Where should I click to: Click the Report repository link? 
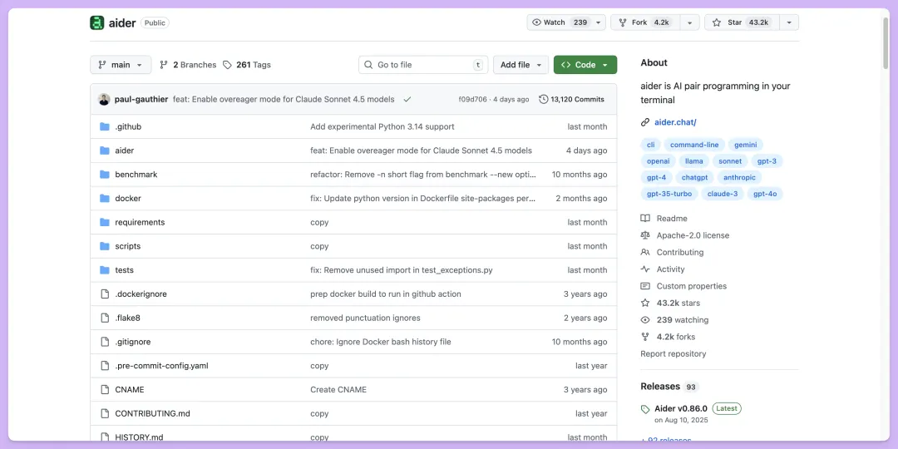673,354
